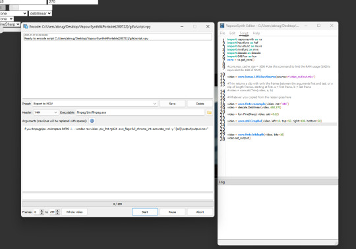Image resolution: width=356 pixels, height=249 pixels.
Task: Open the debilinear dropdown
Action: pos(40,14)
